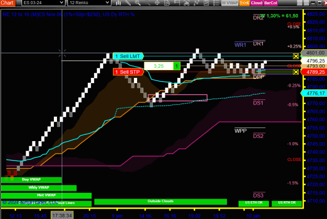Click the Wkly VWAP green button
The image size is (327, 219).
point(39,188)
